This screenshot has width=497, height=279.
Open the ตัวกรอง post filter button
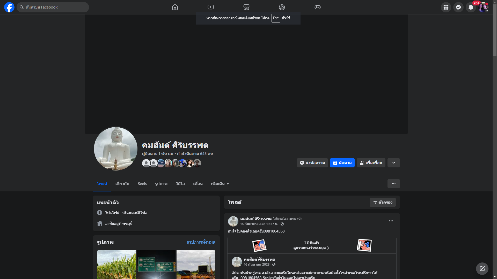pyautogui.click(x=382, y=202)
